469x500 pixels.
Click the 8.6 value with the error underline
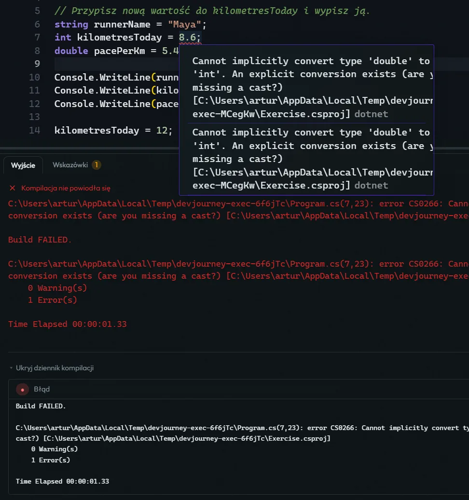coord(187,37)
